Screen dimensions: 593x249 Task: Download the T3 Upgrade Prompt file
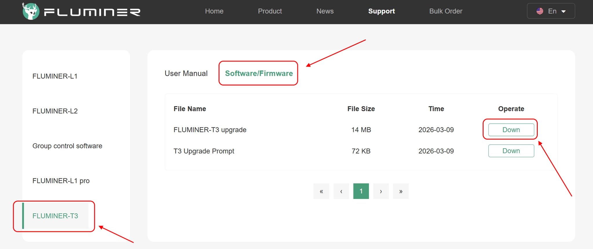(511, 151)
